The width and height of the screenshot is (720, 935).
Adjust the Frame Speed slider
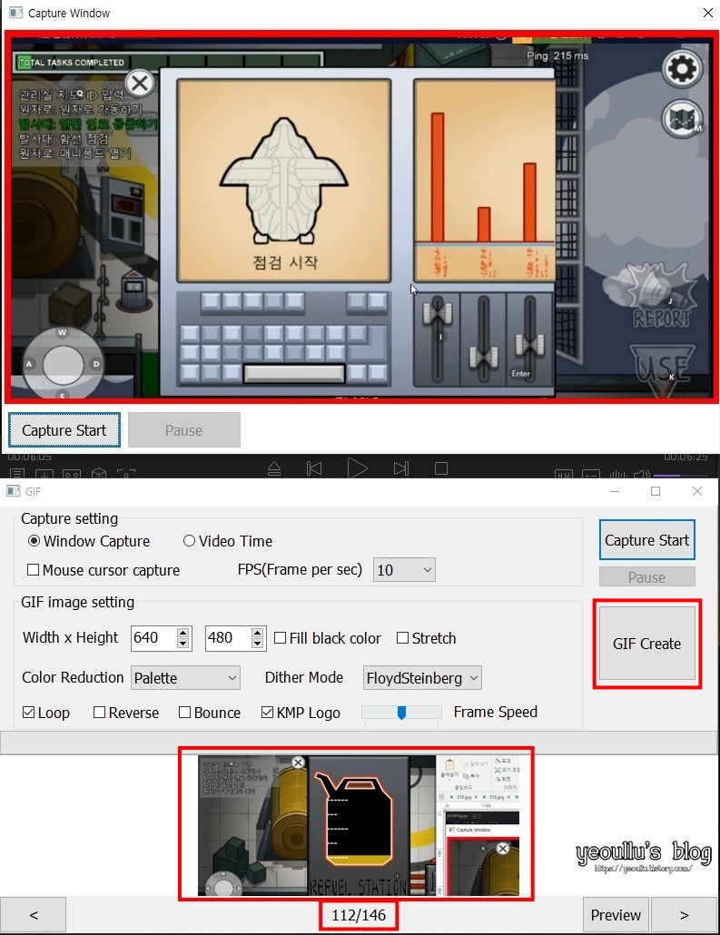[401, 713]
